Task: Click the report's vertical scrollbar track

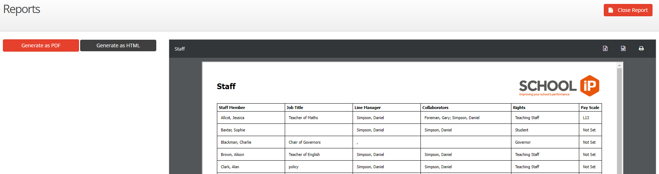Action: tap(619, 119)
